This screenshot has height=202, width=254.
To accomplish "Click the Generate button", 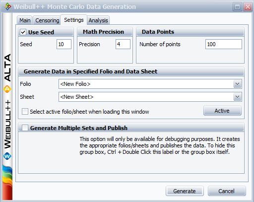I will tap(185, 191).
